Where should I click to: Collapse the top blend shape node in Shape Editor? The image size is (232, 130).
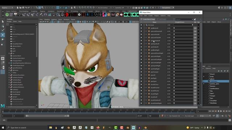tap(144, 25)
